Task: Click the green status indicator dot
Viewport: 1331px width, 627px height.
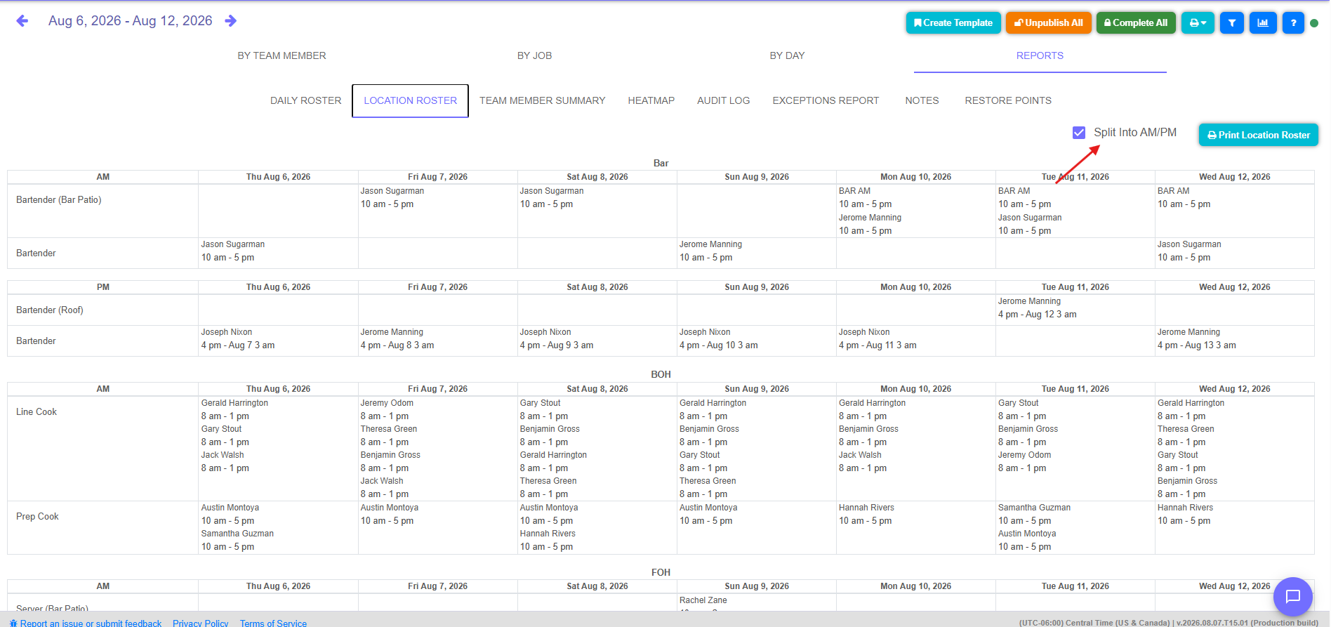Action: coord(1314,23)
